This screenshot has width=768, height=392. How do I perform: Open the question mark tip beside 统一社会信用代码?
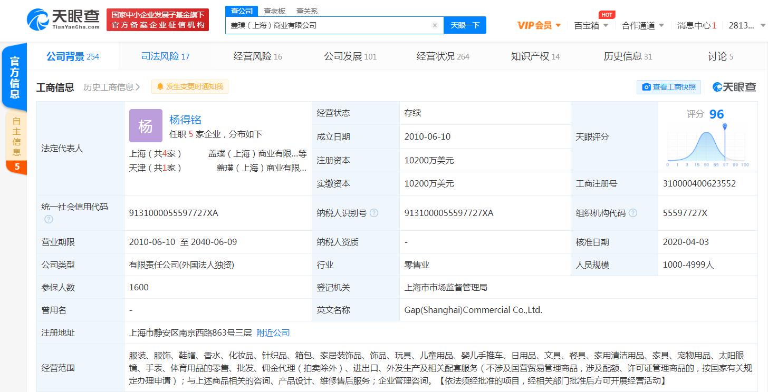point(48,219)
